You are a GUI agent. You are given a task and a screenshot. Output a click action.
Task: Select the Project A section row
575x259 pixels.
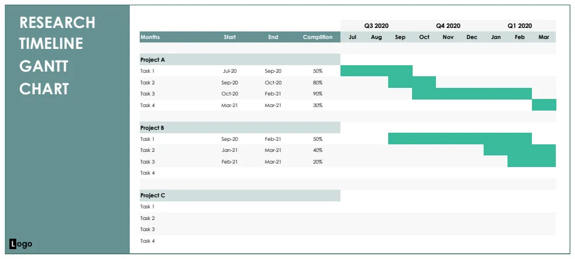(x=240, y=59)
